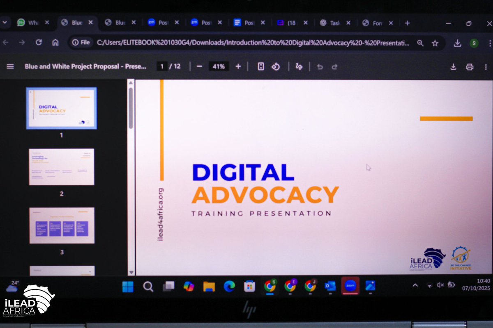Viewport: 493px width, 328px height.
Task: Close the (18 tab
Action: (x=305, y=23)
